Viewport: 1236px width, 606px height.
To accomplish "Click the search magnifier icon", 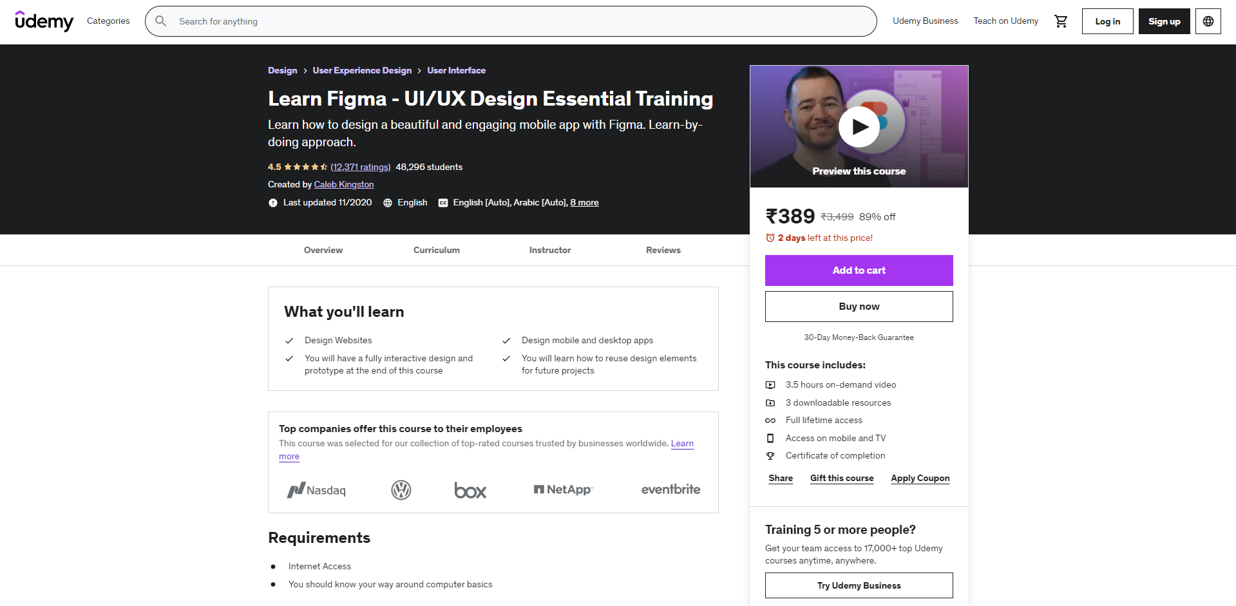I will point(161,21).
